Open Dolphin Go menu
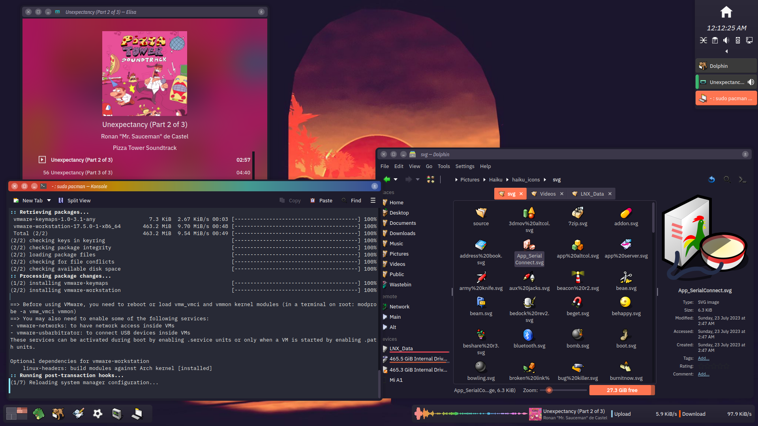Viewport: 758px width, 426px height. [429, 166]
